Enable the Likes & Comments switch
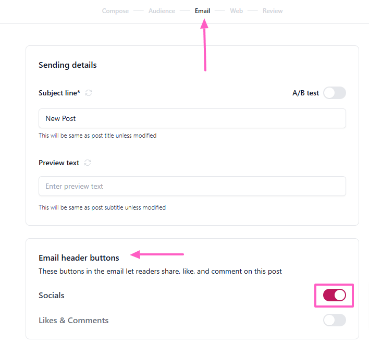 click(x=334, y=320)
